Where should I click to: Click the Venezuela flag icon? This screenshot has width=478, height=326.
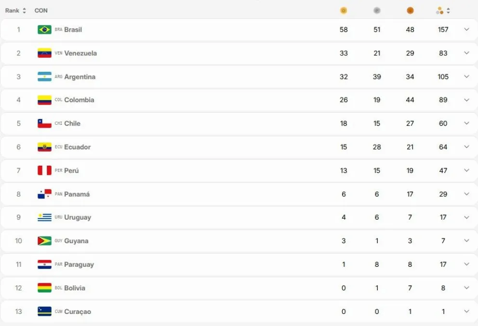44,53
